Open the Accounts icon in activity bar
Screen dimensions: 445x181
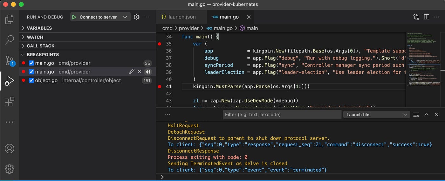pyautogui.click(x=10, y=149)
